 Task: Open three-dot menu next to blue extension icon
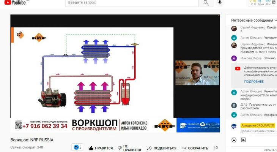[80, 147]
